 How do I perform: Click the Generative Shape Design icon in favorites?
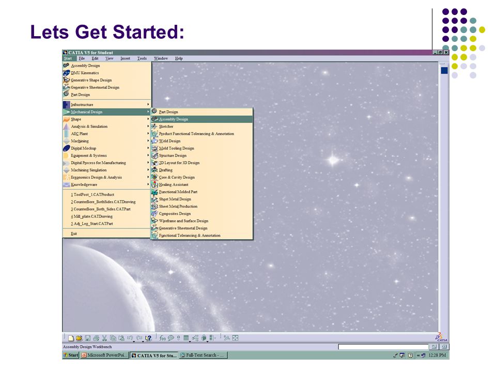click(x=66, y=80)
